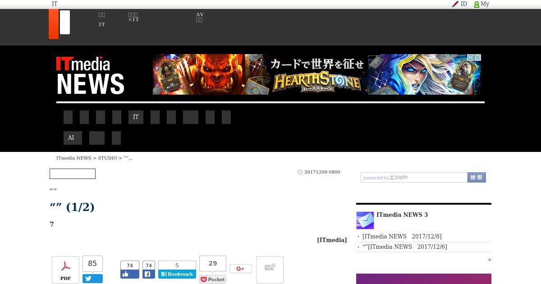The height and width of the screenshot is (284, 541).
Task: Click the [ITmedia] author credit
Action: click(332, 240)
